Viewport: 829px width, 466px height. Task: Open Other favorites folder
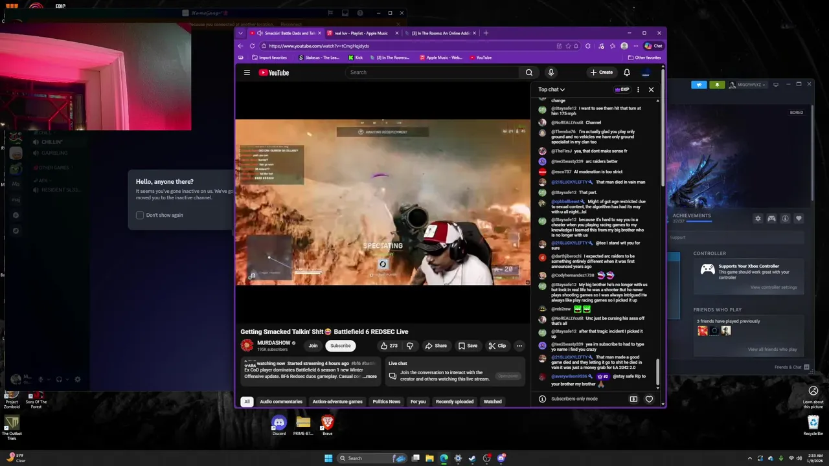point(644,58)
